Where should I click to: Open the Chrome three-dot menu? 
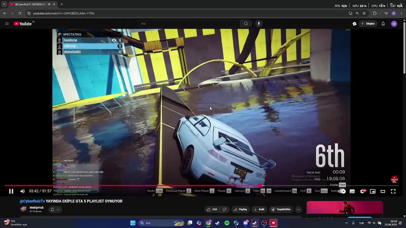pos(401,13)
